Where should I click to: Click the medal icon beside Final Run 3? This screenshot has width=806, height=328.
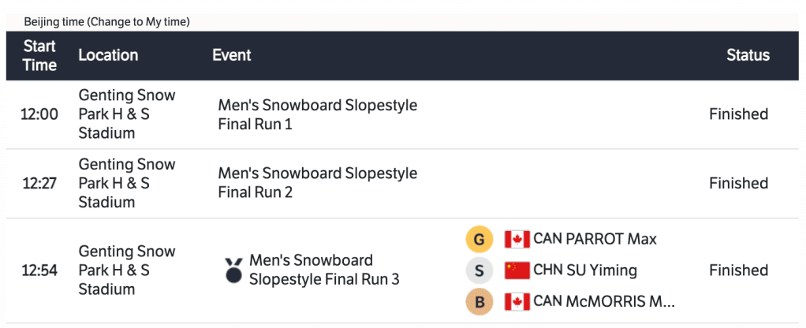(x=234, y=270)
